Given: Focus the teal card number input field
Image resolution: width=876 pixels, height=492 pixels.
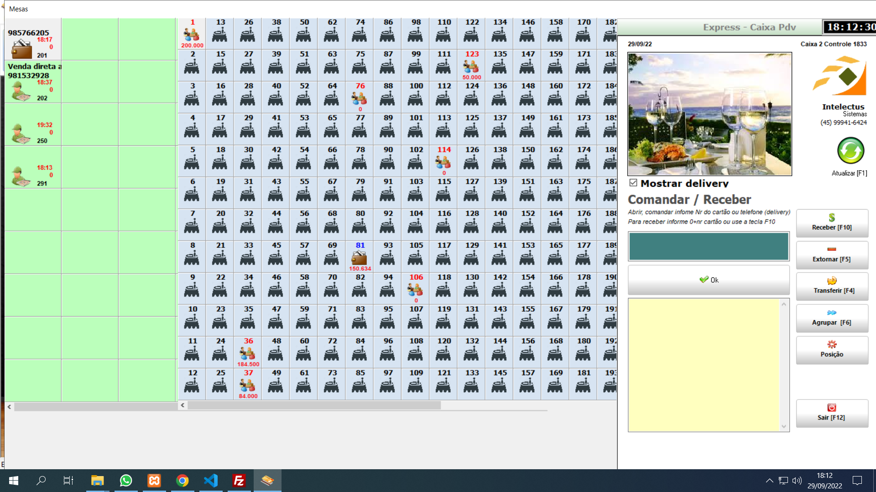Looking at the screenshot, I should pos(709,246).
